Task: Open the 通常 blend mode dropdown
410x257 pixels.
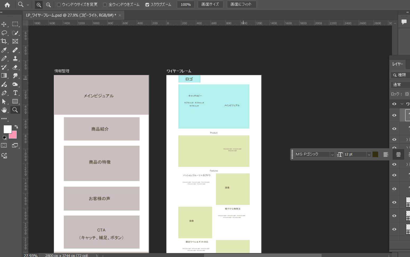Action: (x=400, y=85)
